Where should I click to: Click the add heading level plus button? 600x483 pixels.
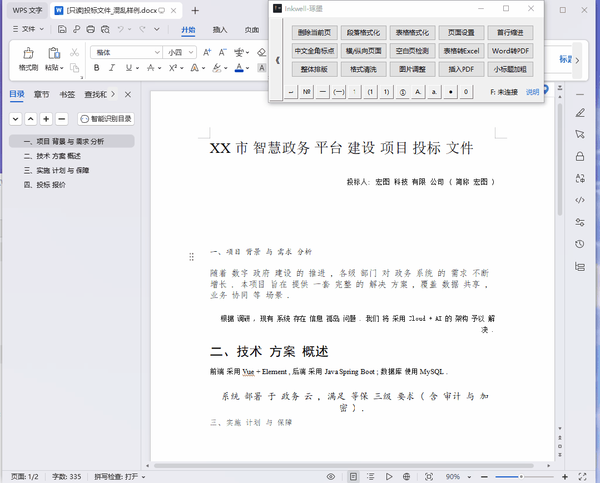[46, 119]
